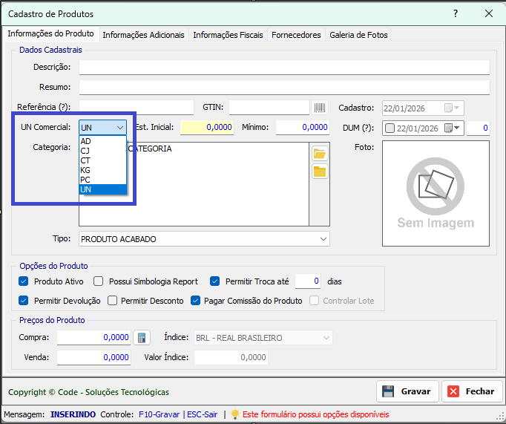Viewport: 506px width, 424px height.
Task: Toggle Permitir Troca até checkbox
Action: coord(214,281)
